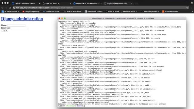This screenshot has width=194, height=109.
Task: Reload the current page
Action: click(x=10, y=8)
